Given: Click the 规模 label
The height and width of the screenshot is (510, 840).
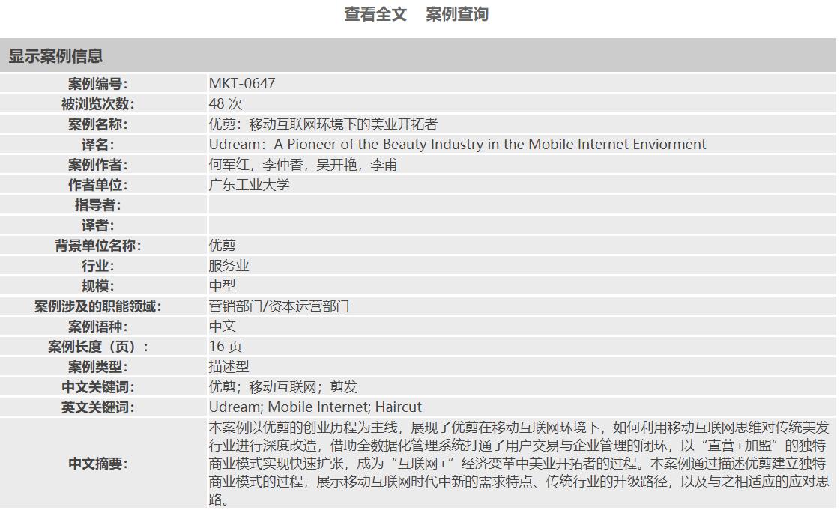Looking at the screenshot, I should [97, 286].
